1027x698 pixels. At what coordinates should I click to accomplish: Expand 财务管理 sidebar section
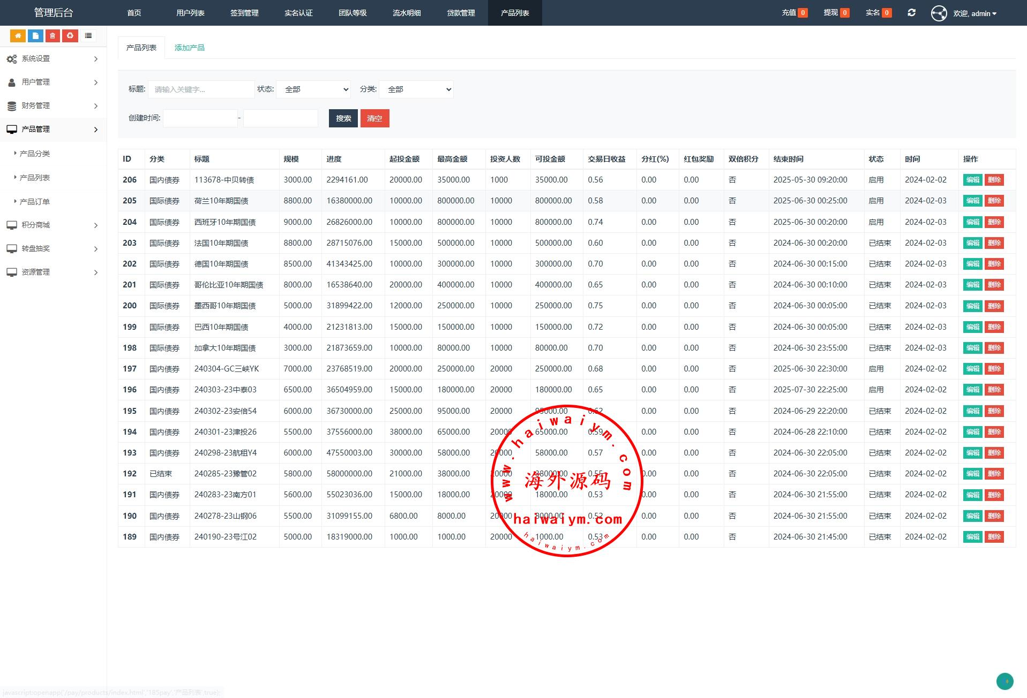53,106
